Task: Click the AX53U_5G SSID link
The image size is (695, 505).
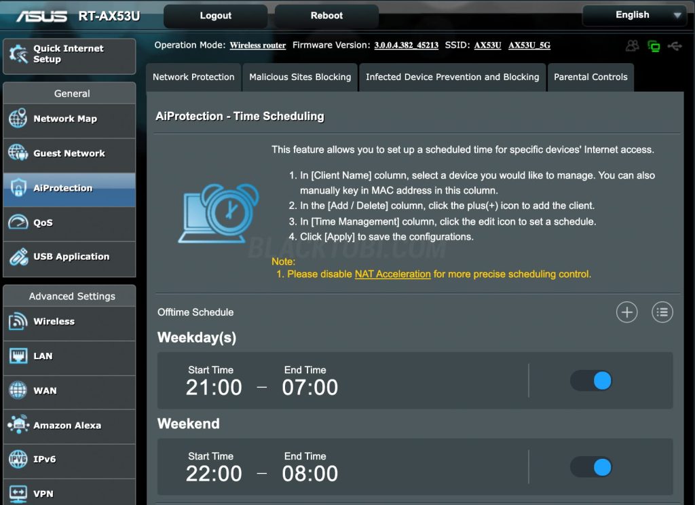Action: pos(529,45)
